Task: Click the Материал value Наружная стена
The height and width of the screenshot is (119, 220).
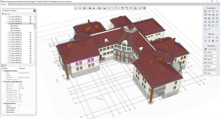Action: pyautogui.click(x=27, y=77)
